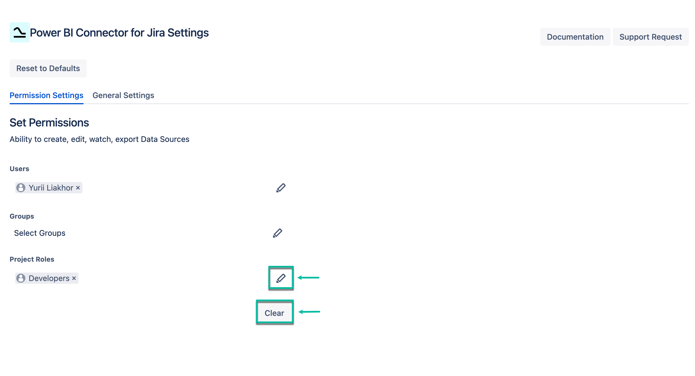
Task: Click Yurii Liakhor's avatar icon
Action: 21,188
